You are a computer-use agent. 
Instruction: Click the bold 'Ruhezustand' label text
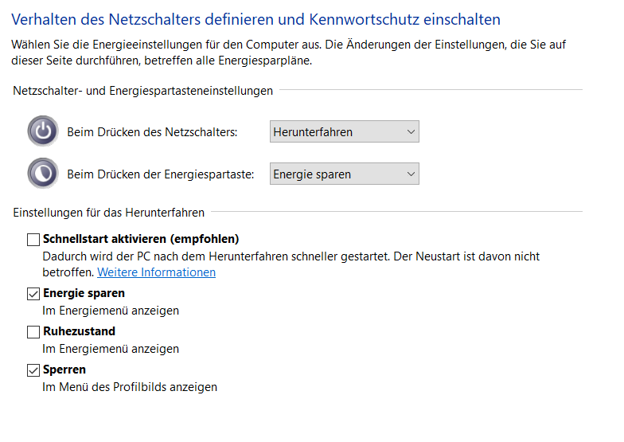[x=79, y=331]
